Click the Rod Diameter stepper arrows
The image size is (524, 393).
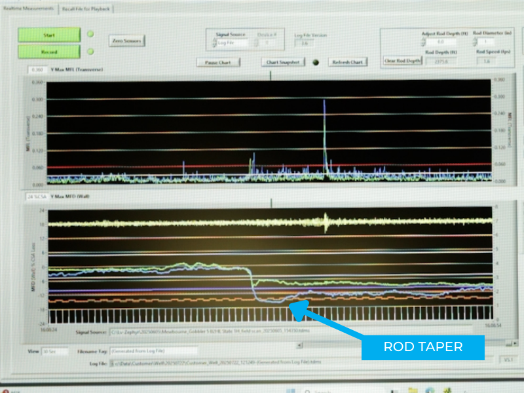[475, 41]
